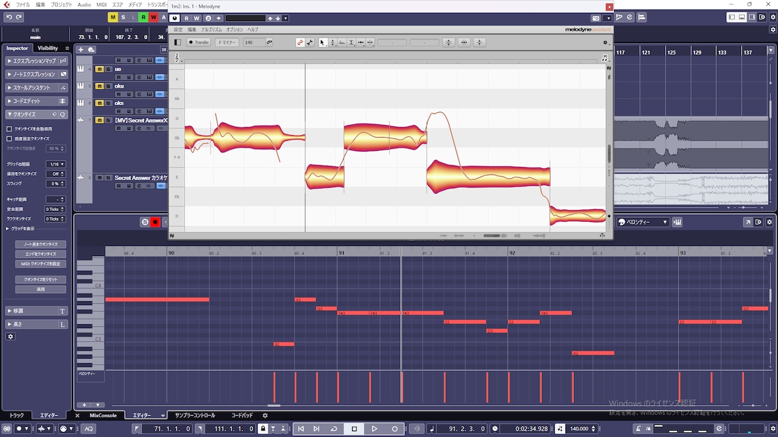778x437 pixels.
Task: Click Cubase redo arrow
Action: click(19, 17)
